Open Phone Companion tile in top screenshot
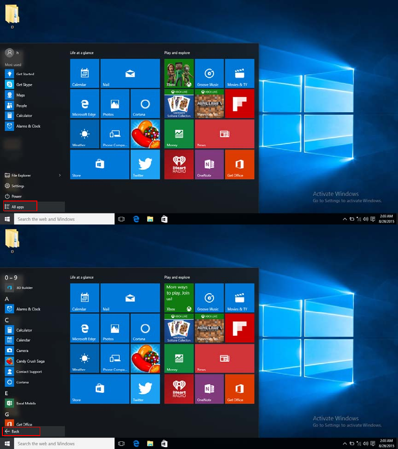 pos(115,134)
